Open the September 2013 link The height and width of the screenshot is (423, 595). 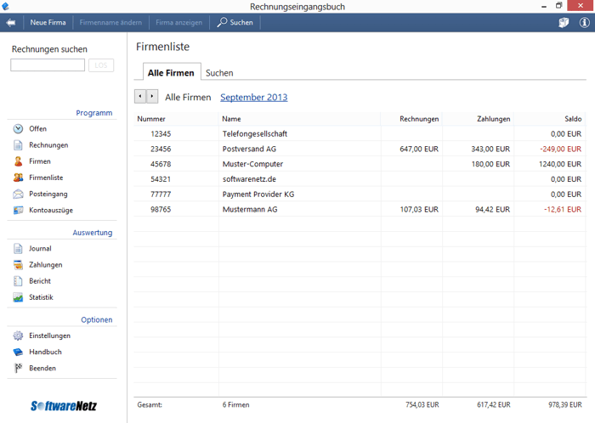[253, 98]
